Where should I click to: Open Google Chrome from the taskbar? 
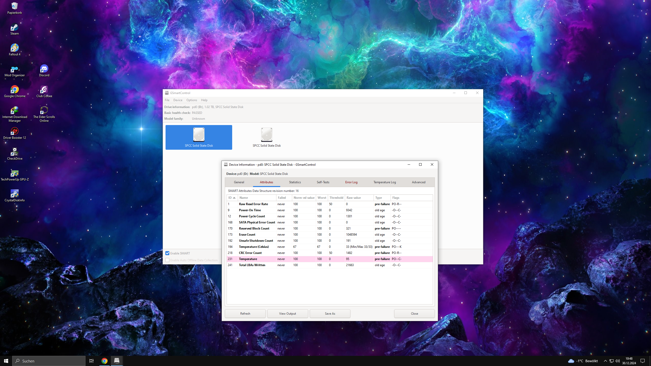(104, 361)
